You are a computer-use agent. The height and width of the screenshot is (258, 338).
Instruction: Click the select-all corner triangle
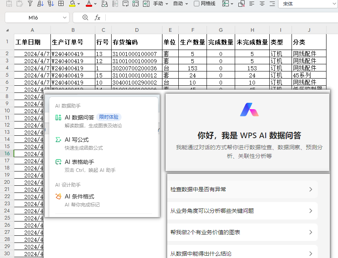(x=8, y=30)
